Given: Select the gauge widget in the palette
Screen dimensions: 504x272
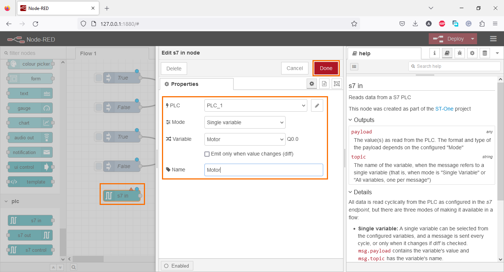Looking at the screenshot, I should click(30, 108).
